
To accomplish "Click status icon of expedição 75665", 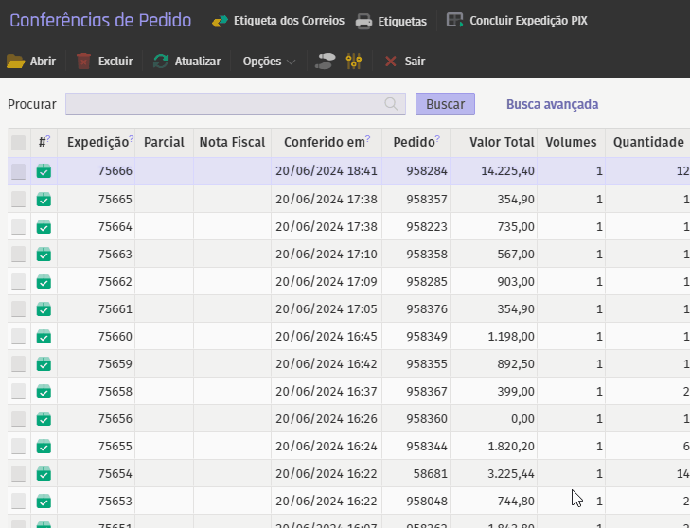I will tap(44, 200).
